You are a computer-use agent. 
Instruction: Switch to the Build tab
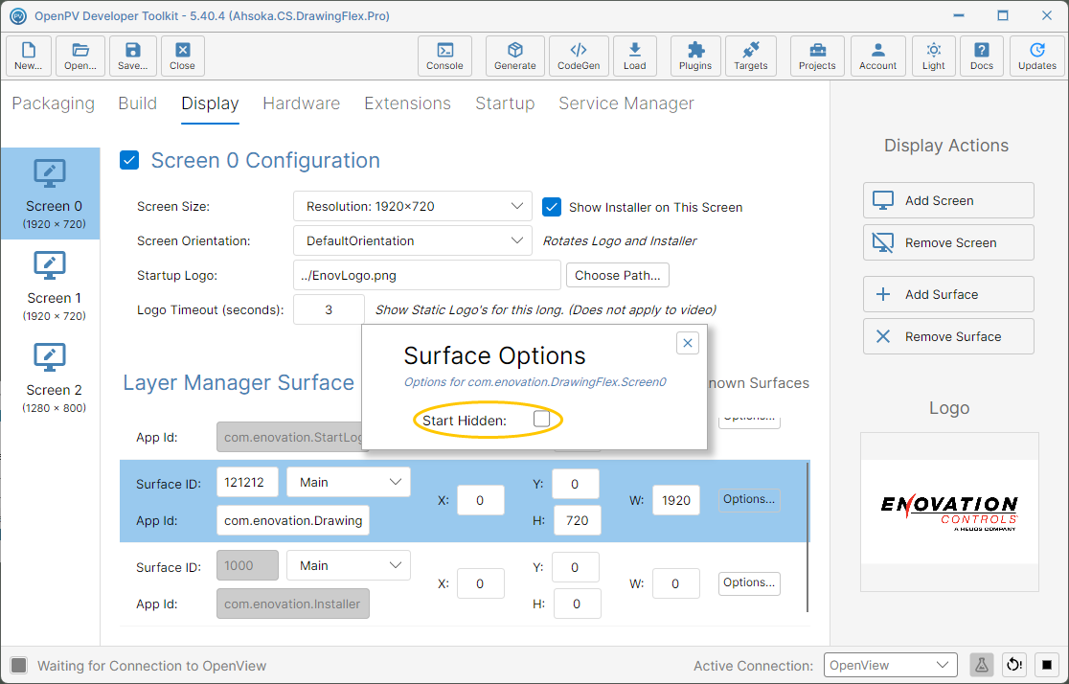(137, 103)
